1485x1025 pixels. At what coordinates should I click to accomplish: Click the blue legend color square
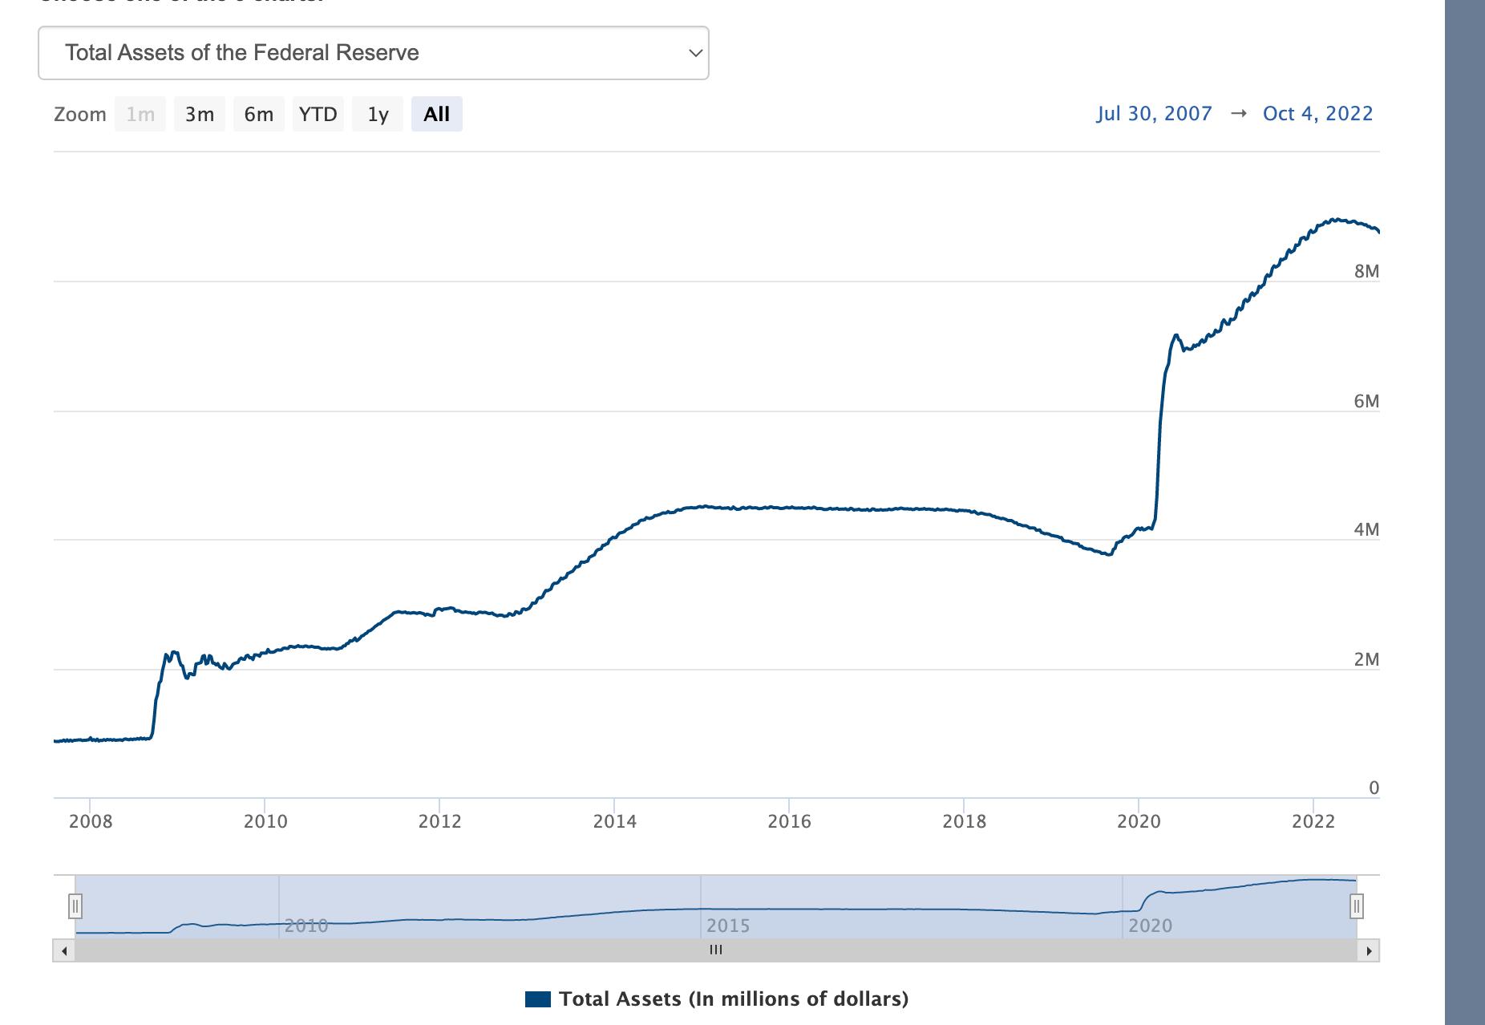point(537,999)
